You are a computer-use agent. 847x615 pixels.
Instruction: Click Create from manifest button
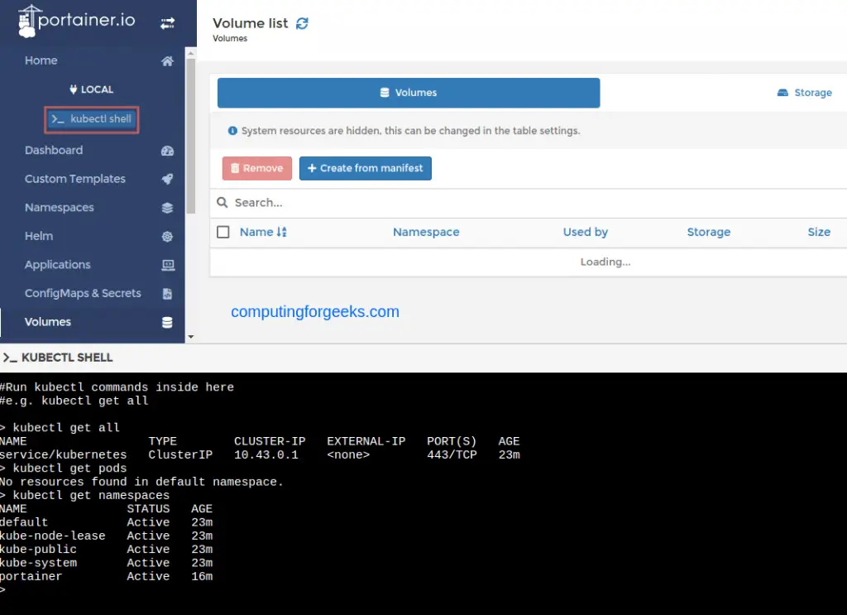(365, 168)
